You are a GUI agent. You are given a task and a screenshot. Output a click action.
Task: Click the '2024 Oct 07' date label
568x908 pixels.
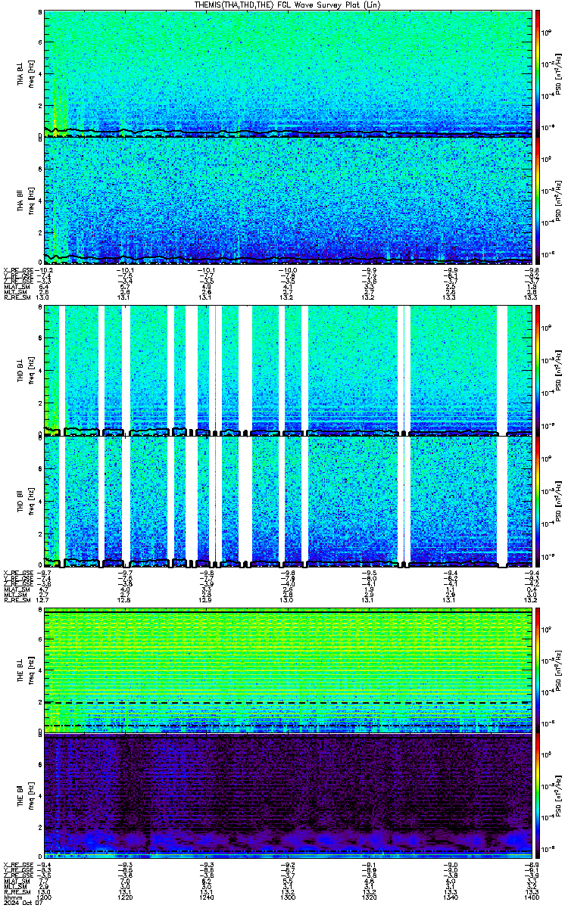pos(22,902)
